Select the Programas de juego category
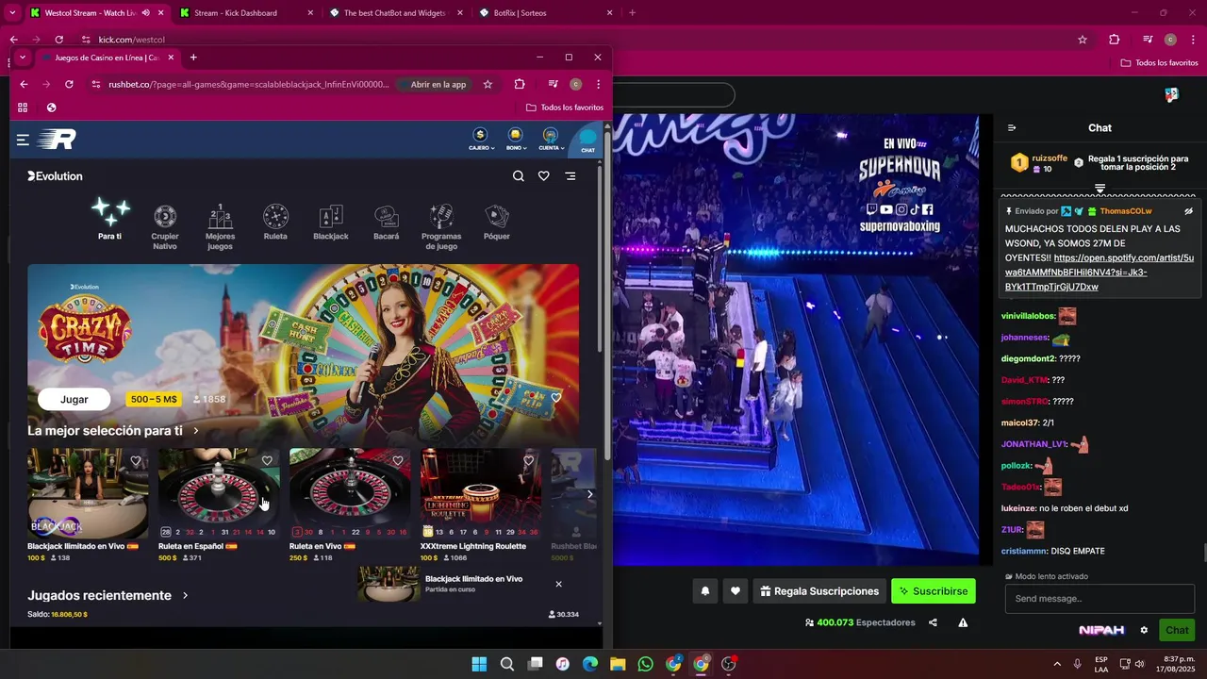1207x679 pixels. click(x=441, y=226)
